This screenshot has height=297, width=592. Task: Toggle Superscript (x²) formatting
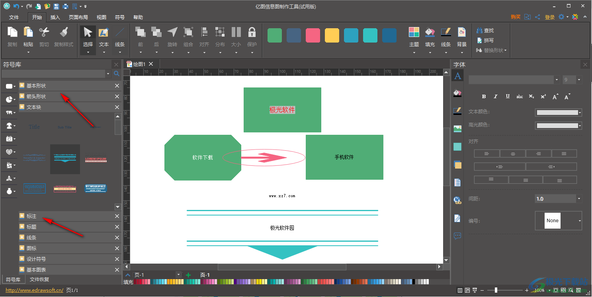543,97
